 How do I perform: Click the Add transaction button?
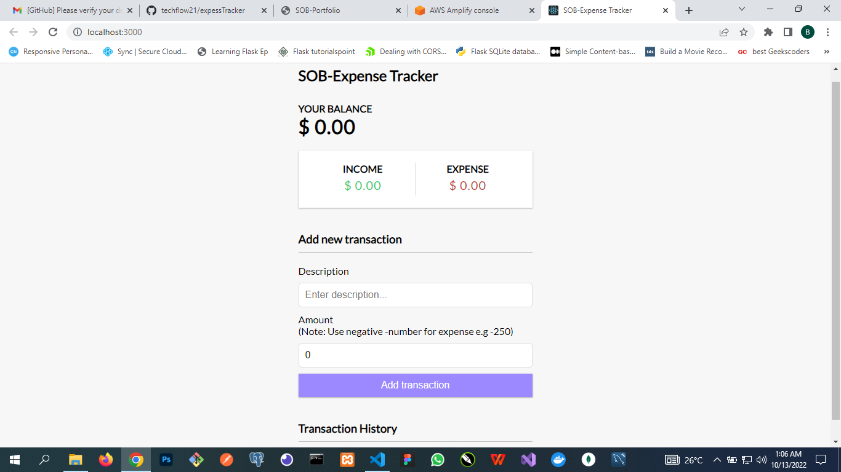[415, 385]
